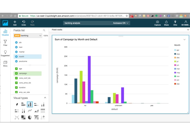This screenshot has width=190, height=135.
Task: Switch to the Visualize pane
Action: pos(5,33)
